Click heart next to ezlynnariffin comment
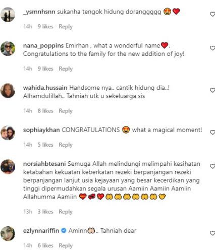This screenshot has height=252, width=215. pyautogui.click(x=212, y=233)
